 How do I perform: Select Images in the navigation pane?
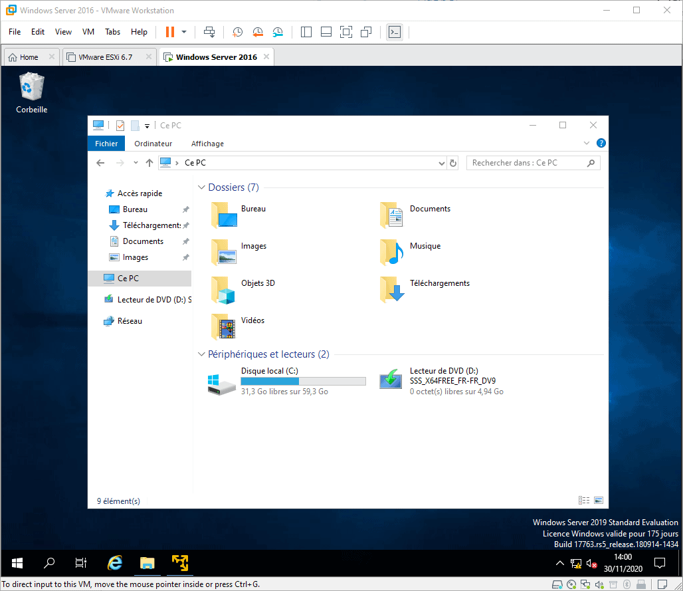[x=136, y=257]
